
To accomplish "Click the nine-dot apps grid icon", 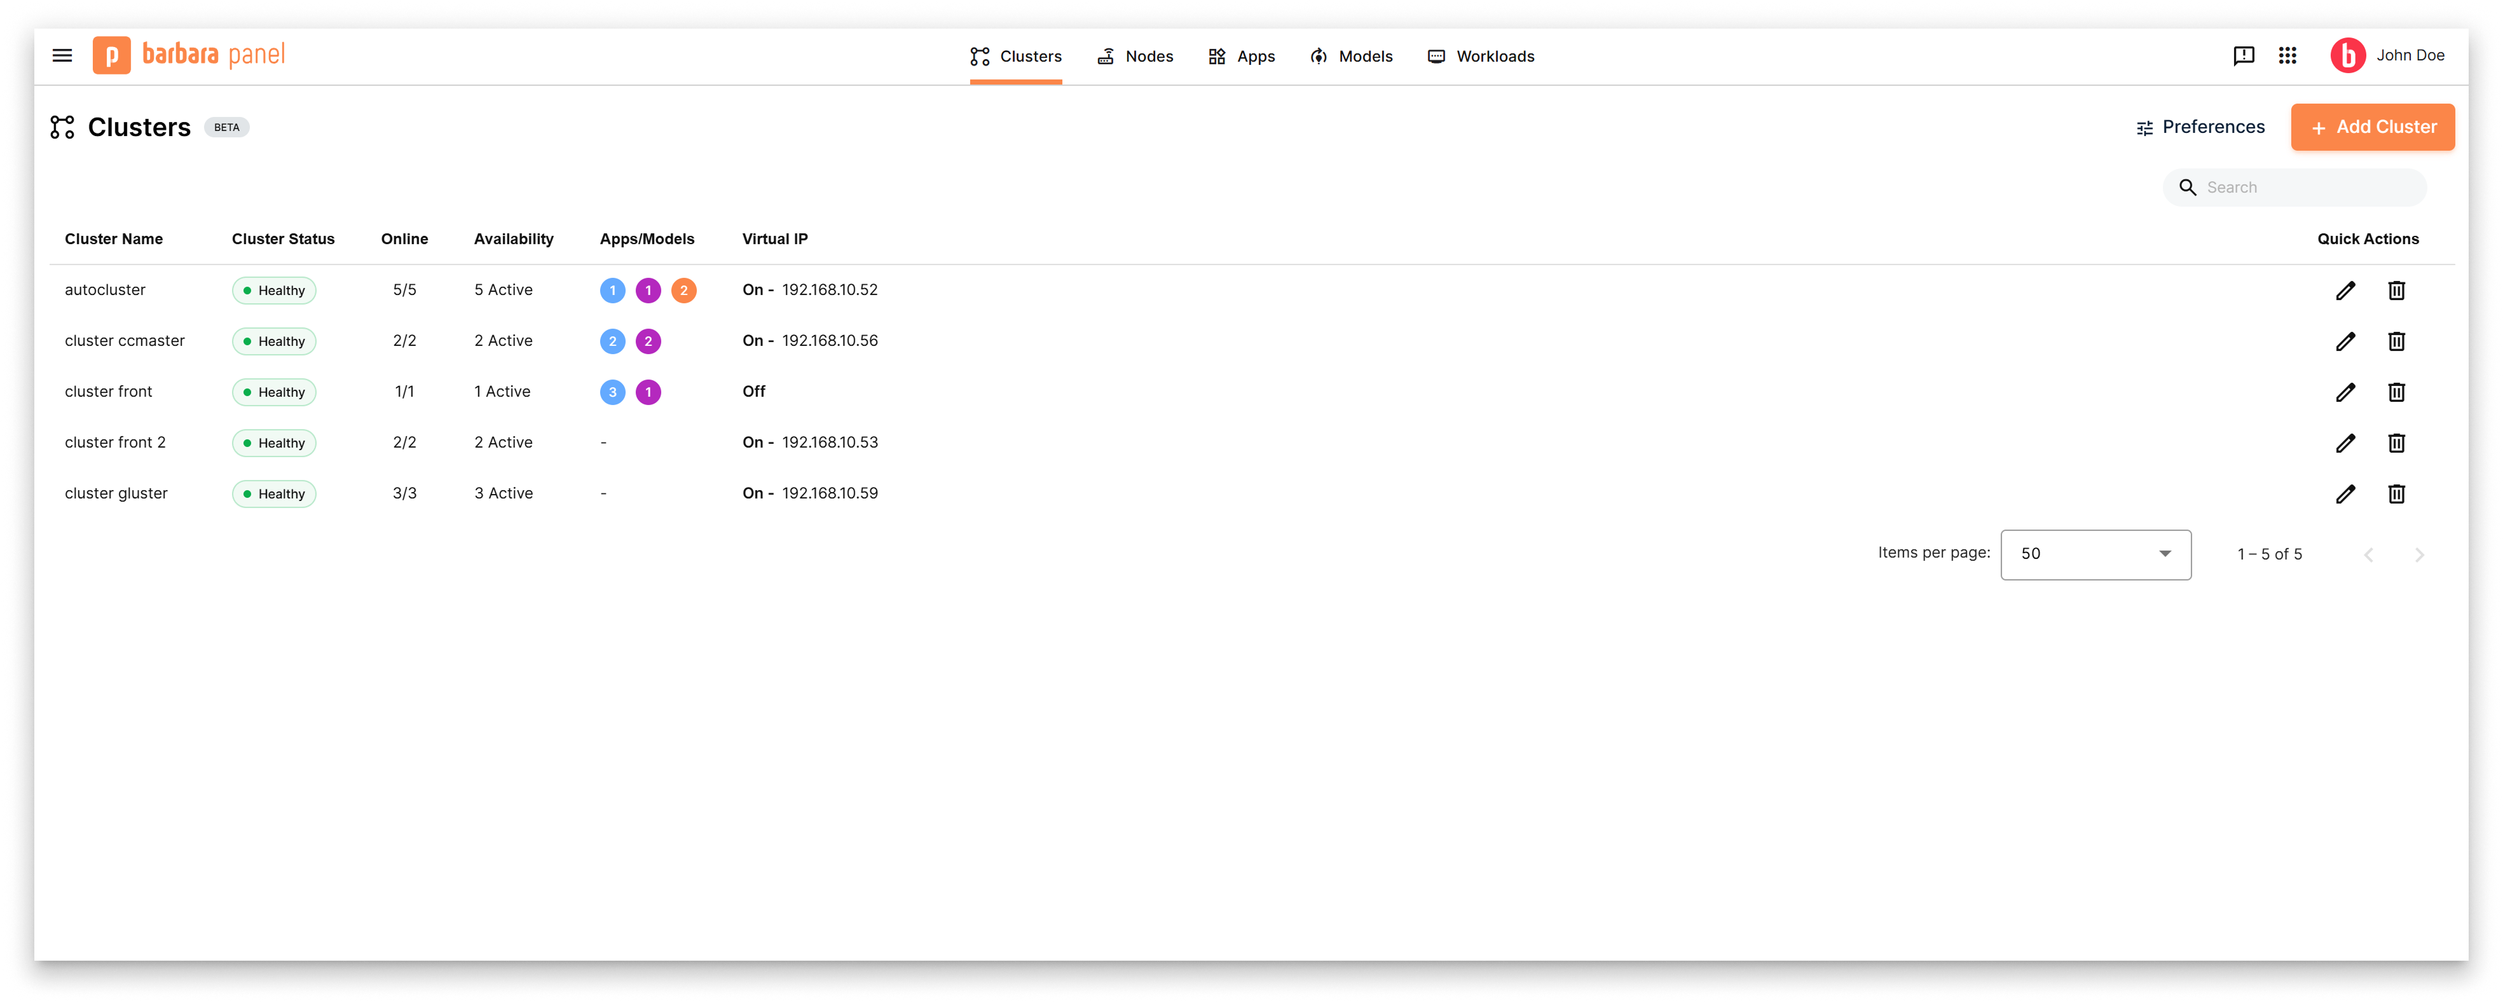I will pyautogui.click(x=2288, y=55).
